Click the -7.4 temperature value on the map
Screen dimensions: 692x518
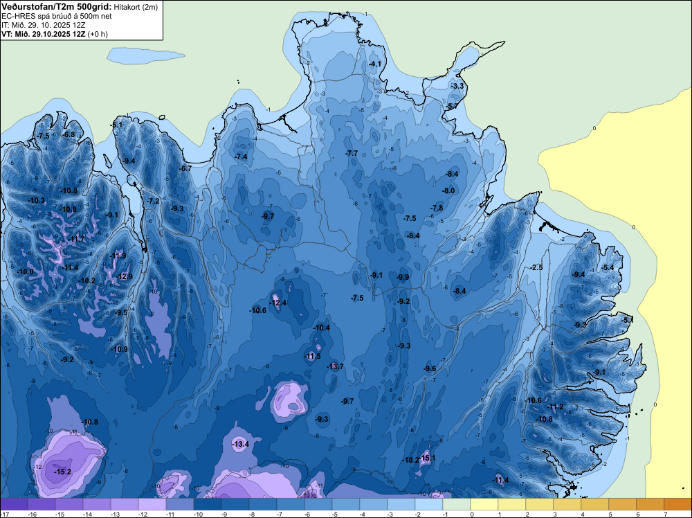click(241, 157)
